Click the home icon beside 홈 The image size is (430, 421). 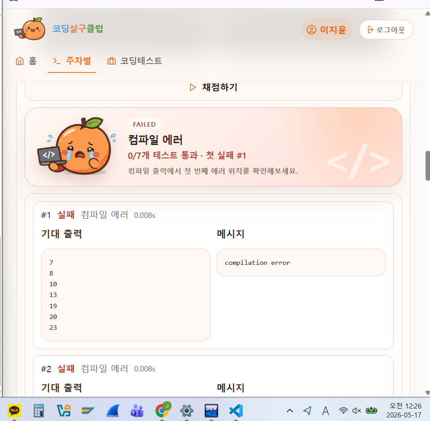pos(19,61)
